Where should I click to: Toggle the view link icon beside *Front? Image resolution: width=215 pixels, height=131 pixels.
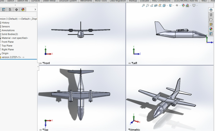[x=41, y=63]
